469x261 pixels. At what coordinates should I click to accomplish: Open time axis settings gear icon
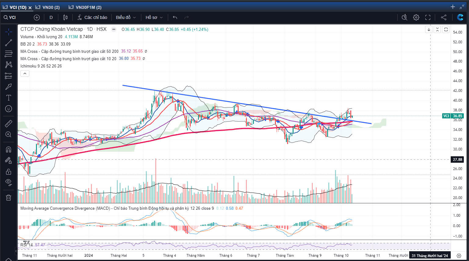(459, 256)
